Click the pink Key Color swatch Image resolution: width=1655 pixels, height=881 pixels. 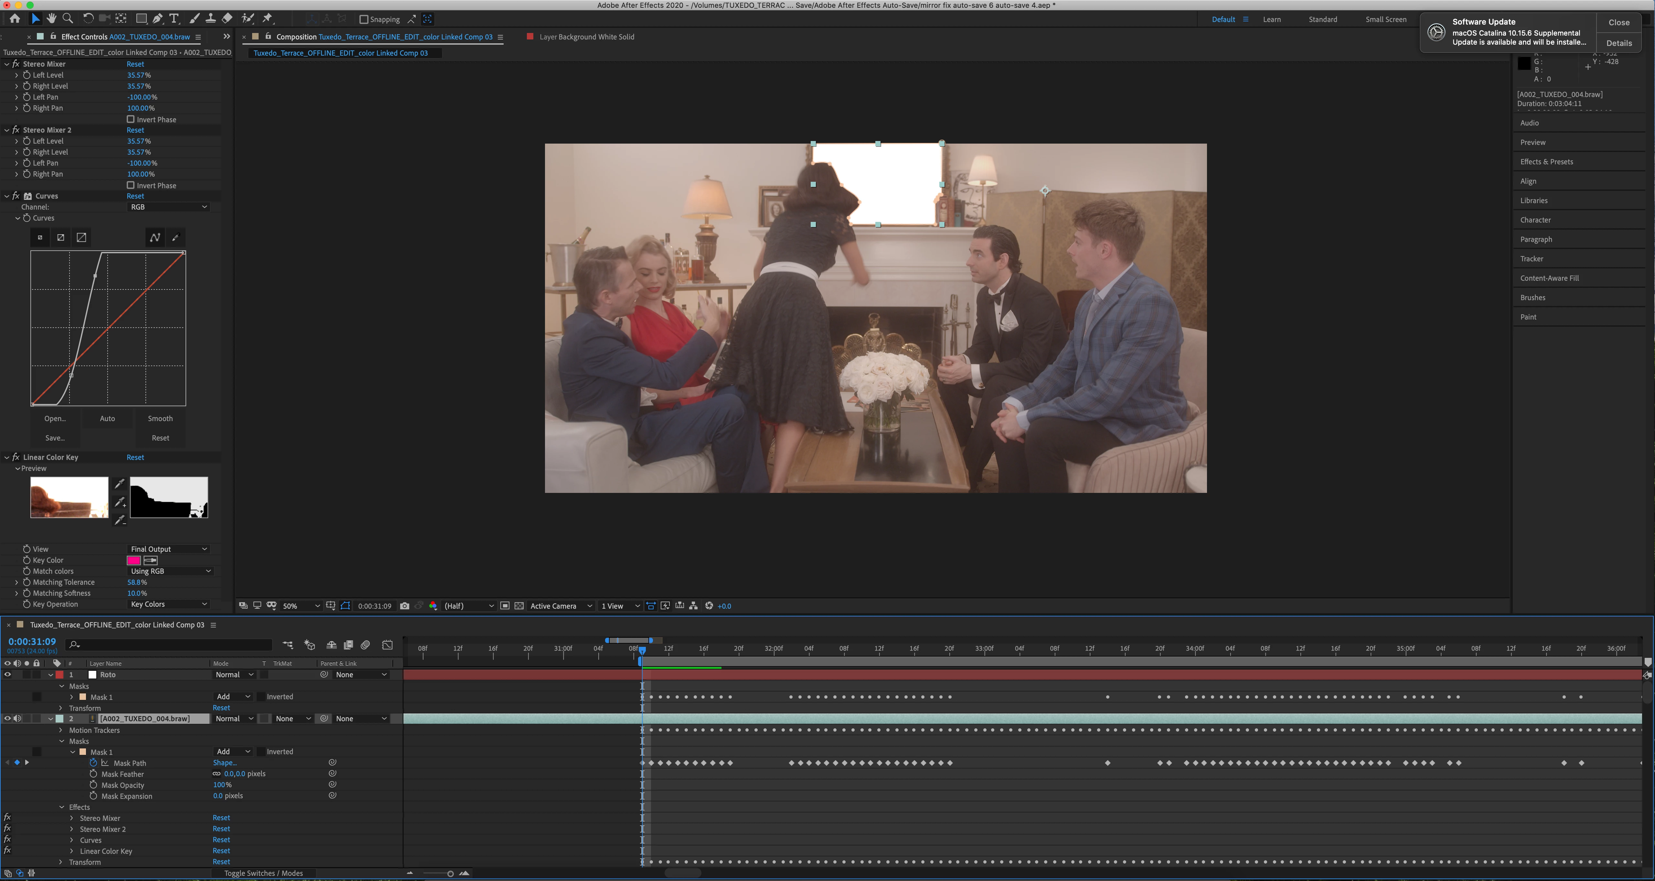click(133, 560)
